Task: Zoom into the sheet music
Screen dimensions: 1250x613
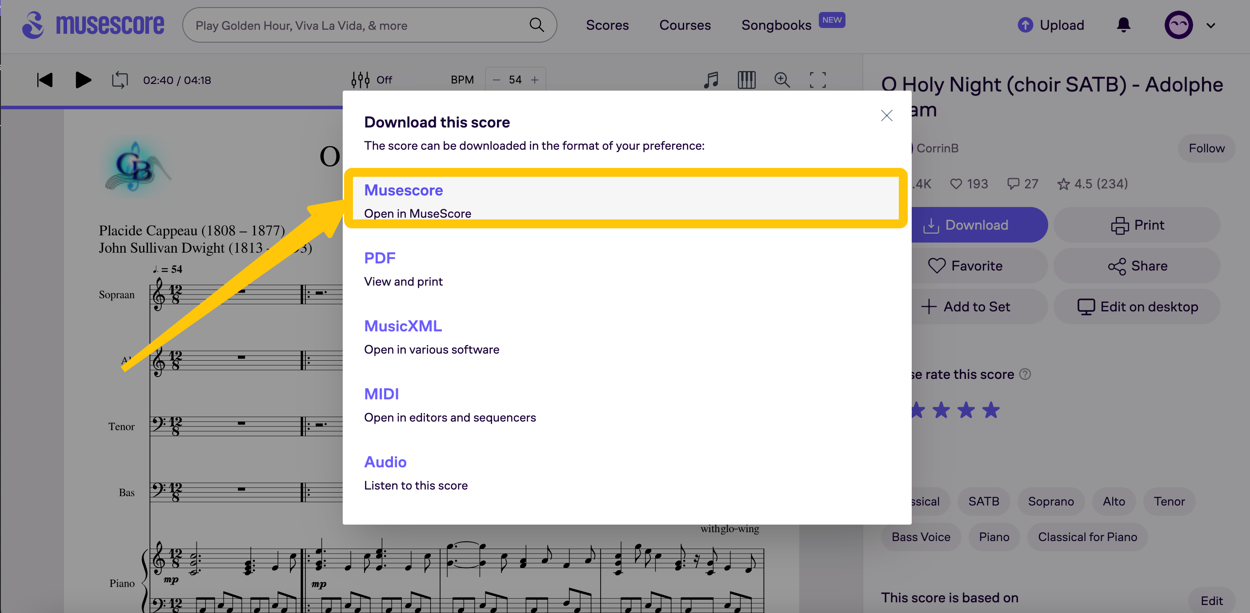Action: (782, 80)
